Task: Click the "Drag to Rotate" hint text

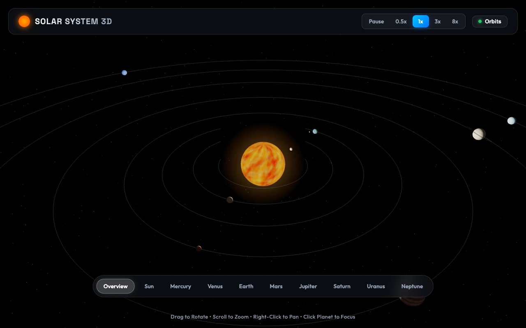Action: coord(189,317)
